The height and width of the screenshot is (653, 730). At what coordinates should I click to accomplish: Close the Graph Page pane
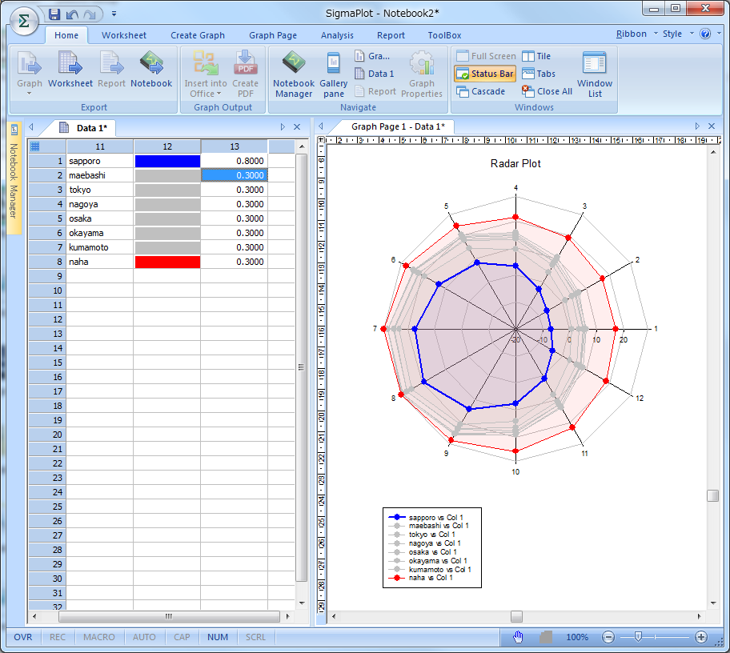712,126
